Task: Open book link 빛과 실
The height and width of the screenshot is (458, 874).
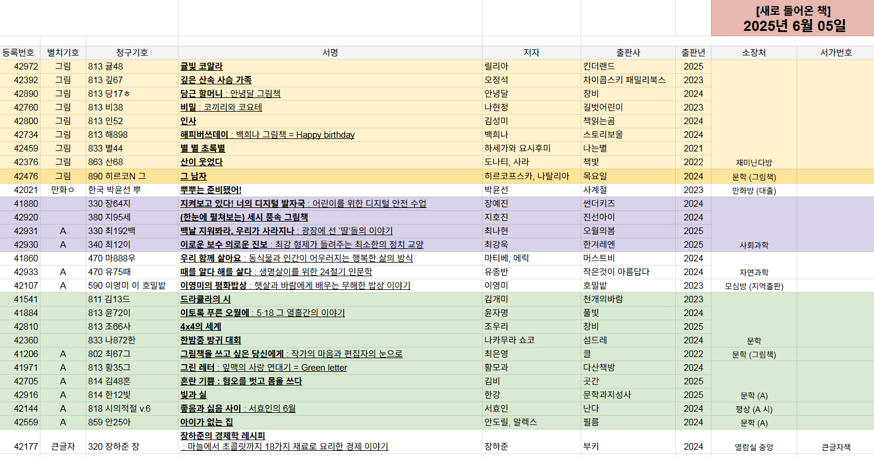Action: [193, 395]
